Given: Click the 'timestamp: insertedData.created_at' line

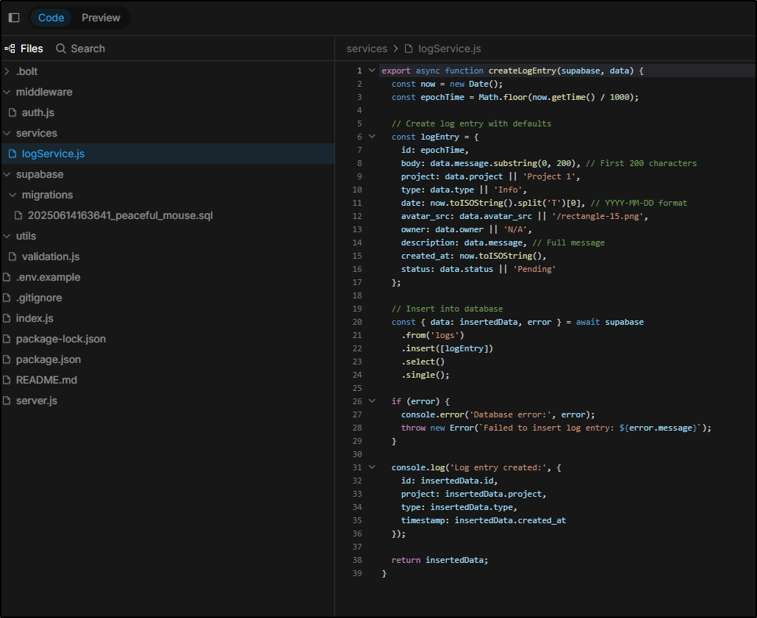Looking at the screenshot, I should (484, 520).
